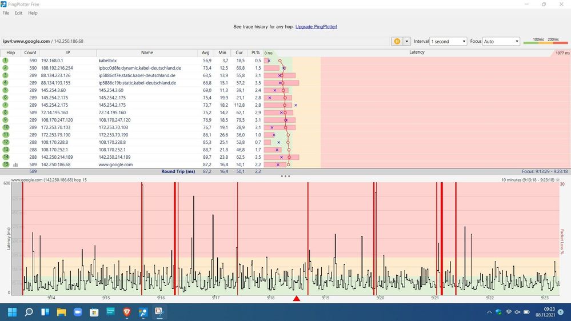The image size is (571, 321).
Task: Select the hop 7 green circle icon
Action: tap(5, 105)
